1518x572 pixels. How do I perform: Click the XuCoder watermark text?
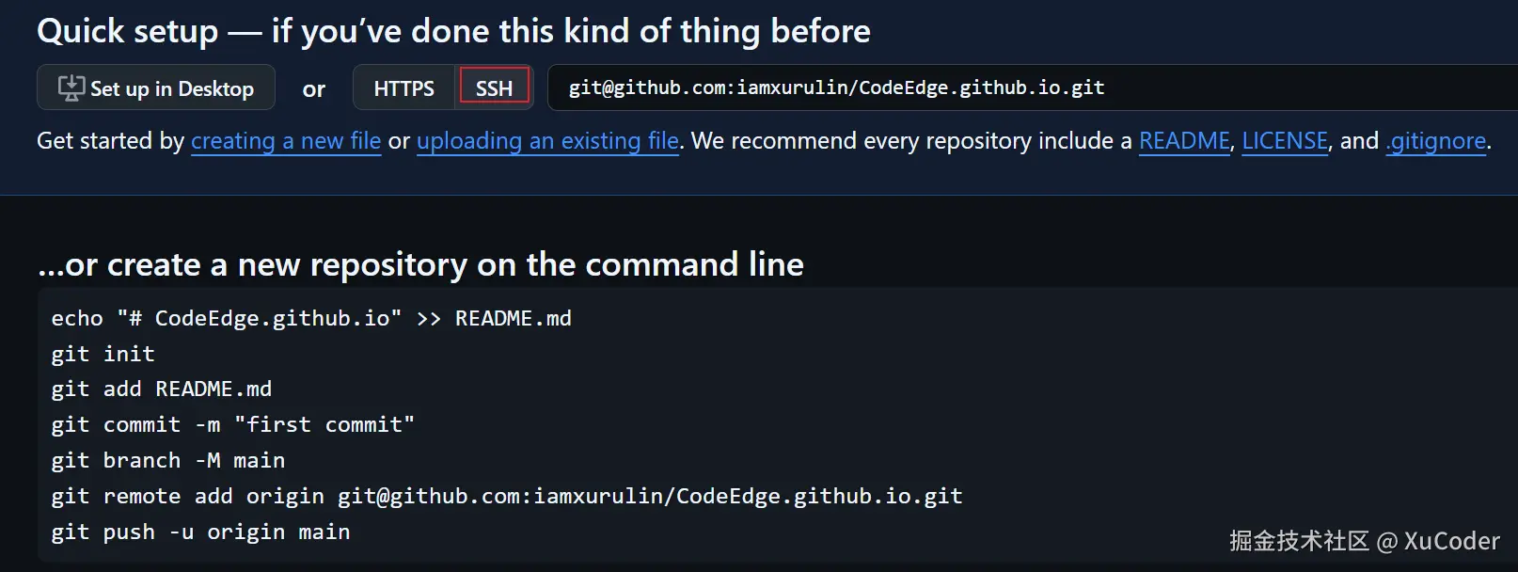(x=1451, y=541)
